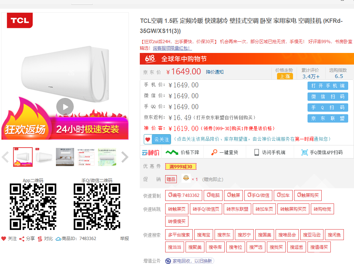Viewport: 354px width, 264px height.
Task: Copy the 触屏购买 link
Action: point(308,195)
